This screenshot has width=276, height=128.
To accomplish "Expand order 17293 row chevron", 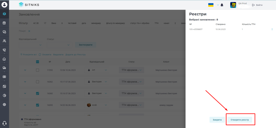I will [25, 70].
